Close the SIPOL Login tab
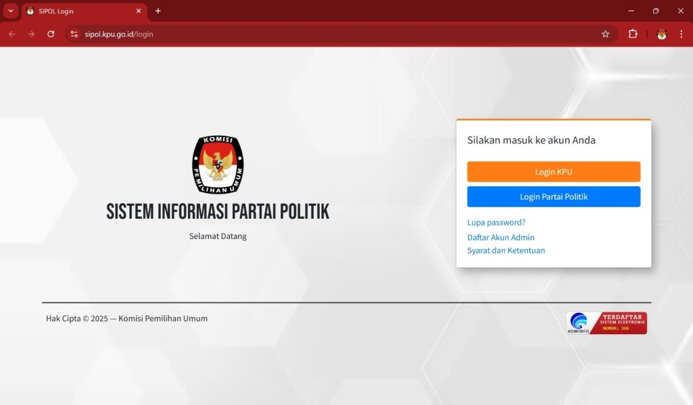 point(139,11)
